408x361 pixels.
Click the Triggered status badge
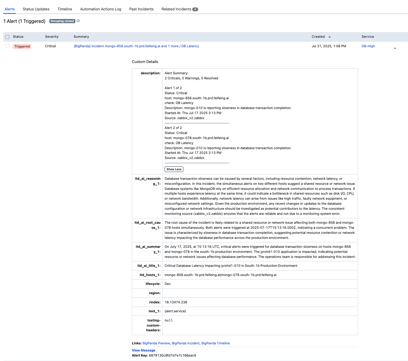tap(22, 46)
